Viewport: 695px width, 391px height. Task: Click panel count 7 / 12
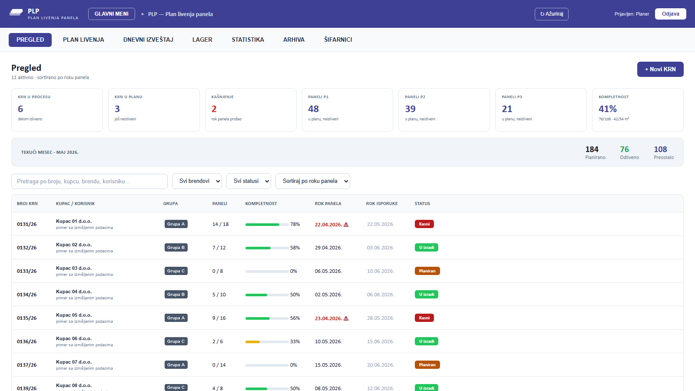pos(219,248)
